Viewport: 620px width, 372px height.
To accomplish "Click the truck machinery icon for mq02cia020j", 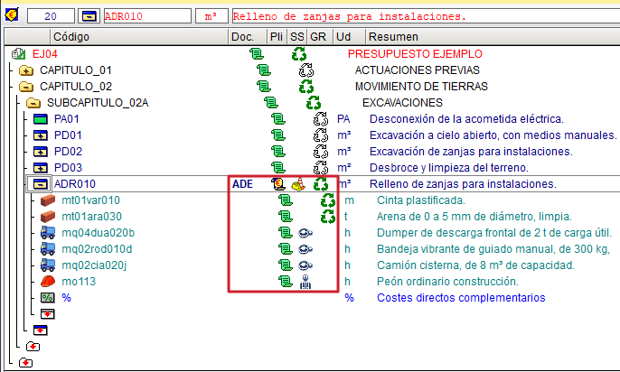I will click(48, 265).
